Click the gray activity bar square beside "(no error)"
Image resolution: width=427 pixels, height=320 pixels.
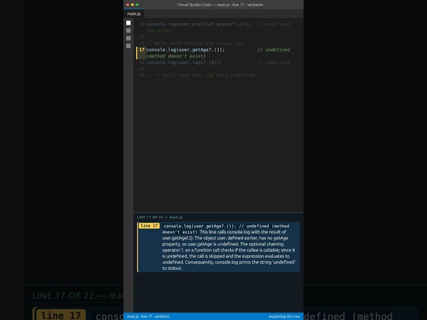[x=128, y=31]
